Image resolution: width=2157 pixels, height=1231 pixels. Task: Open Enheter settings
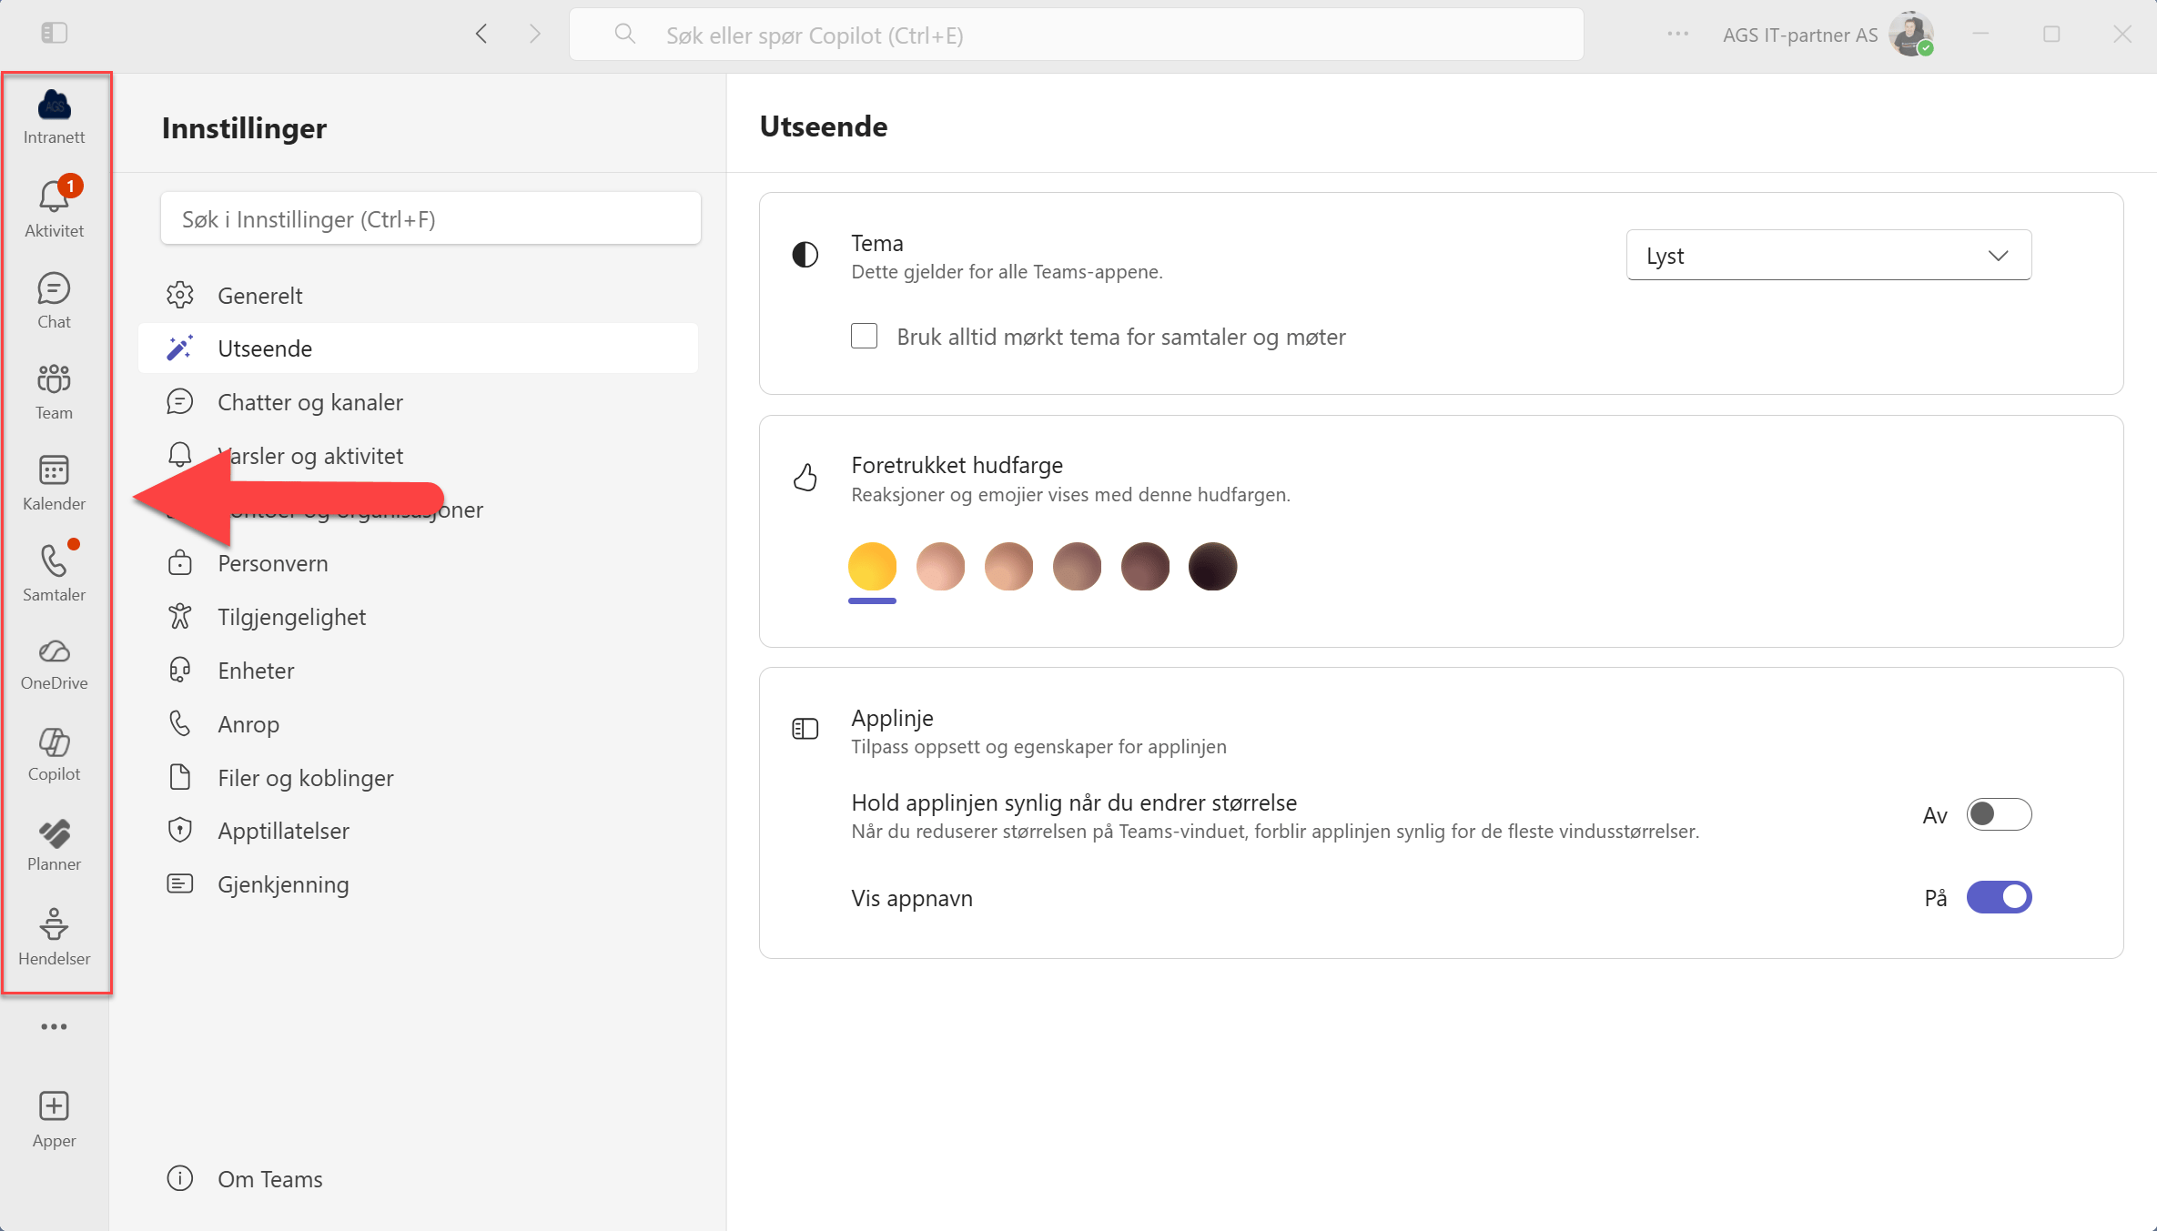(x=419, y=671)
